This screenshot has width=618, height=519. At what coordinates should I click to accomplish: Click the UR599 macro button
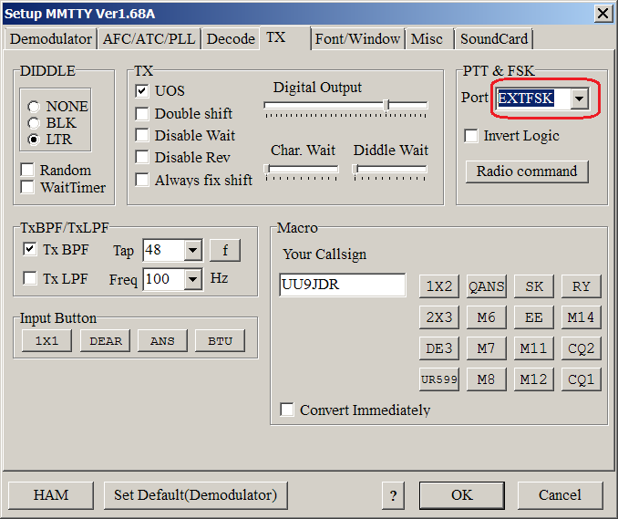[x=439, y=379]
